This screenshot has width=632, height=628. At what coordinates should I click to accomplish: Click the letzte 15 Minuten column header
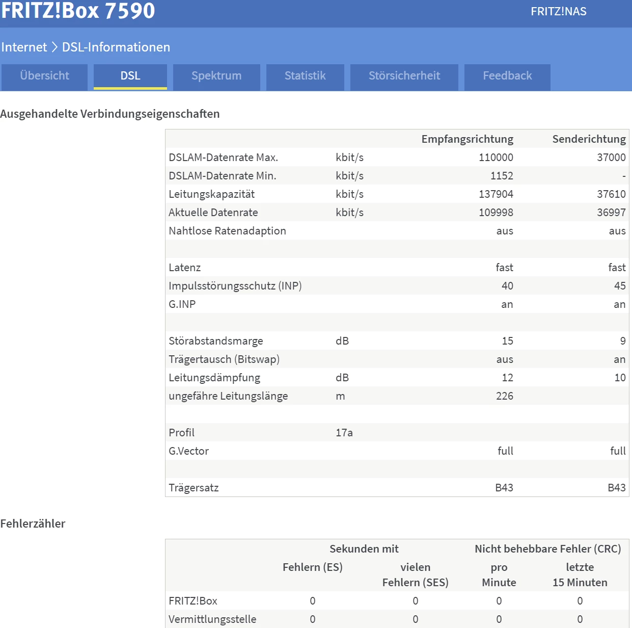click(580, 574)
